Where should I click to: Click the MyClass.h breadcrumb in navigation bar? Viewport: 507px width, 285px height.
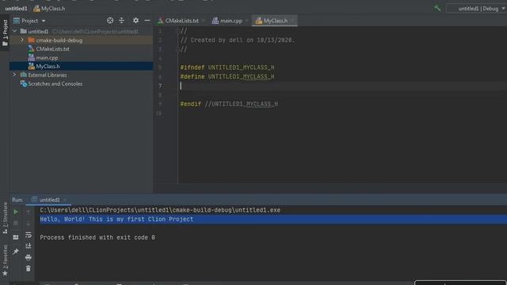pyautogui.click(x=49, y=9)
